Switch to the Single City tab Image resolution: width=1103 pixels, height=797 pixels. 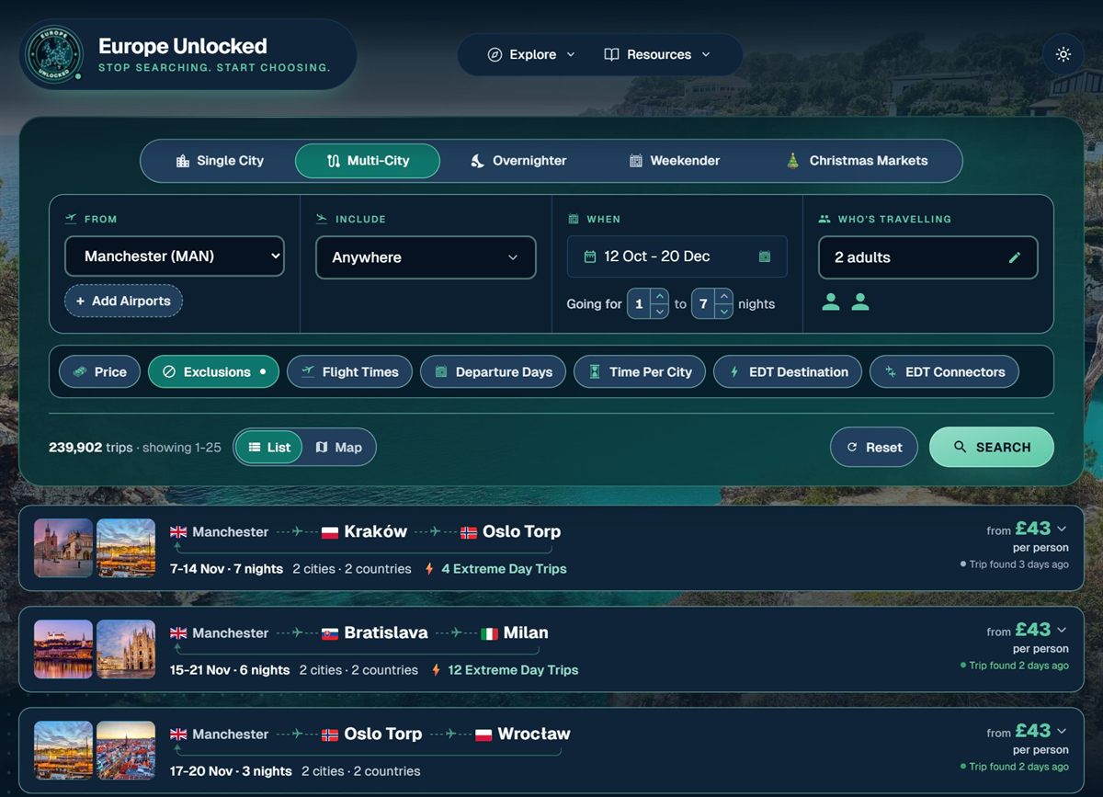[x=220, y=161]
